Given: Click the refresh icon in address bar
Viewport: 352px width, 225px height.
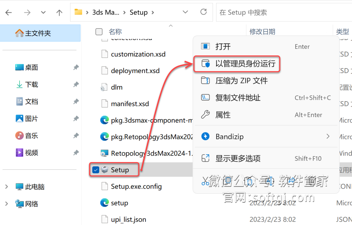Looking at the screenshot, I should (204, 12).
